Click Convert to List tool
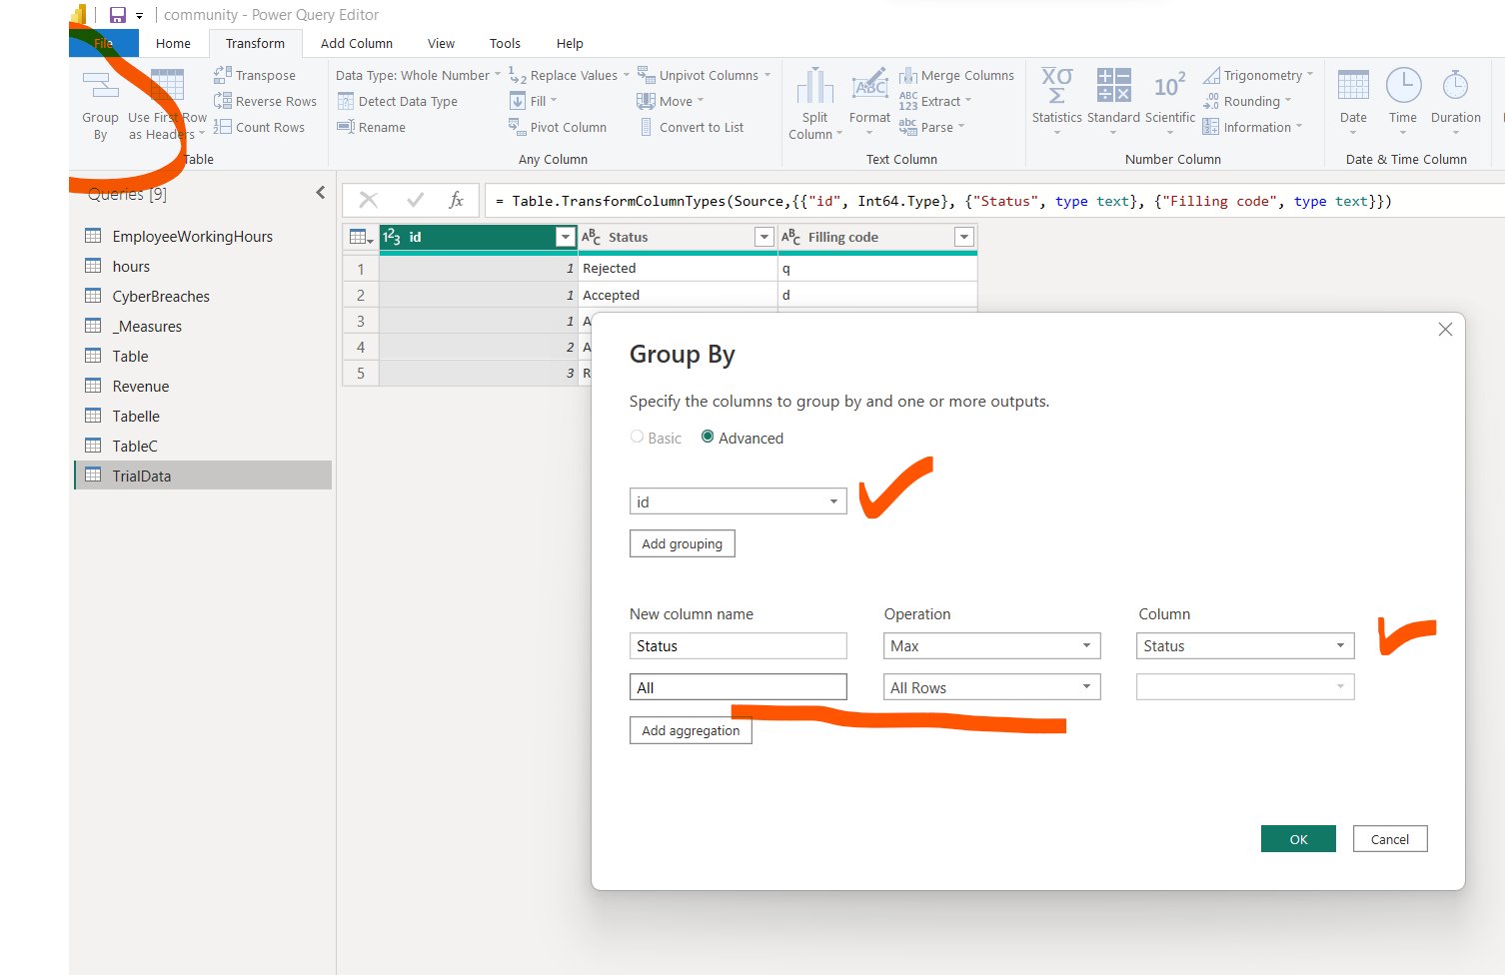1505x975 pixels. (x=691, y=127)
